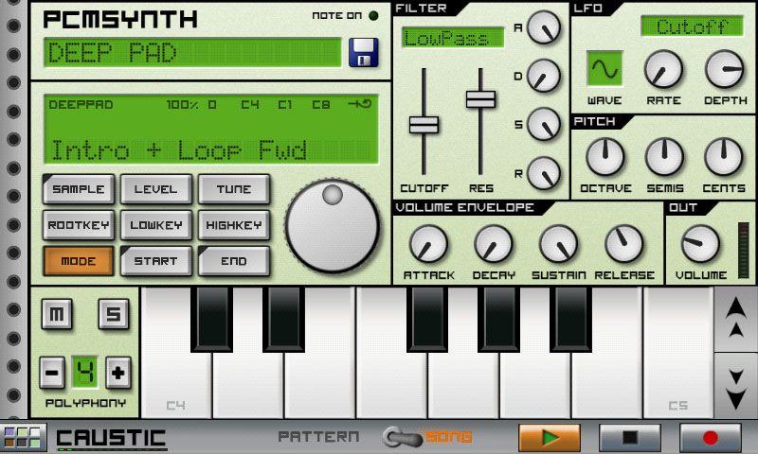Select the LFO sine wave icon
This screenshot has height=454, width=758.
(x=605, y=68)
